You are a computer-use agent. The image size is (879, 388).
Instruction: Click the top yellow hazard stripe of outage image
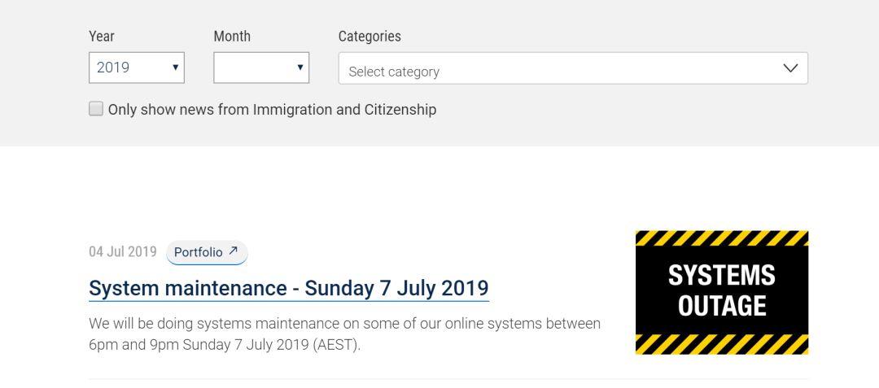[x=721, y=238]
